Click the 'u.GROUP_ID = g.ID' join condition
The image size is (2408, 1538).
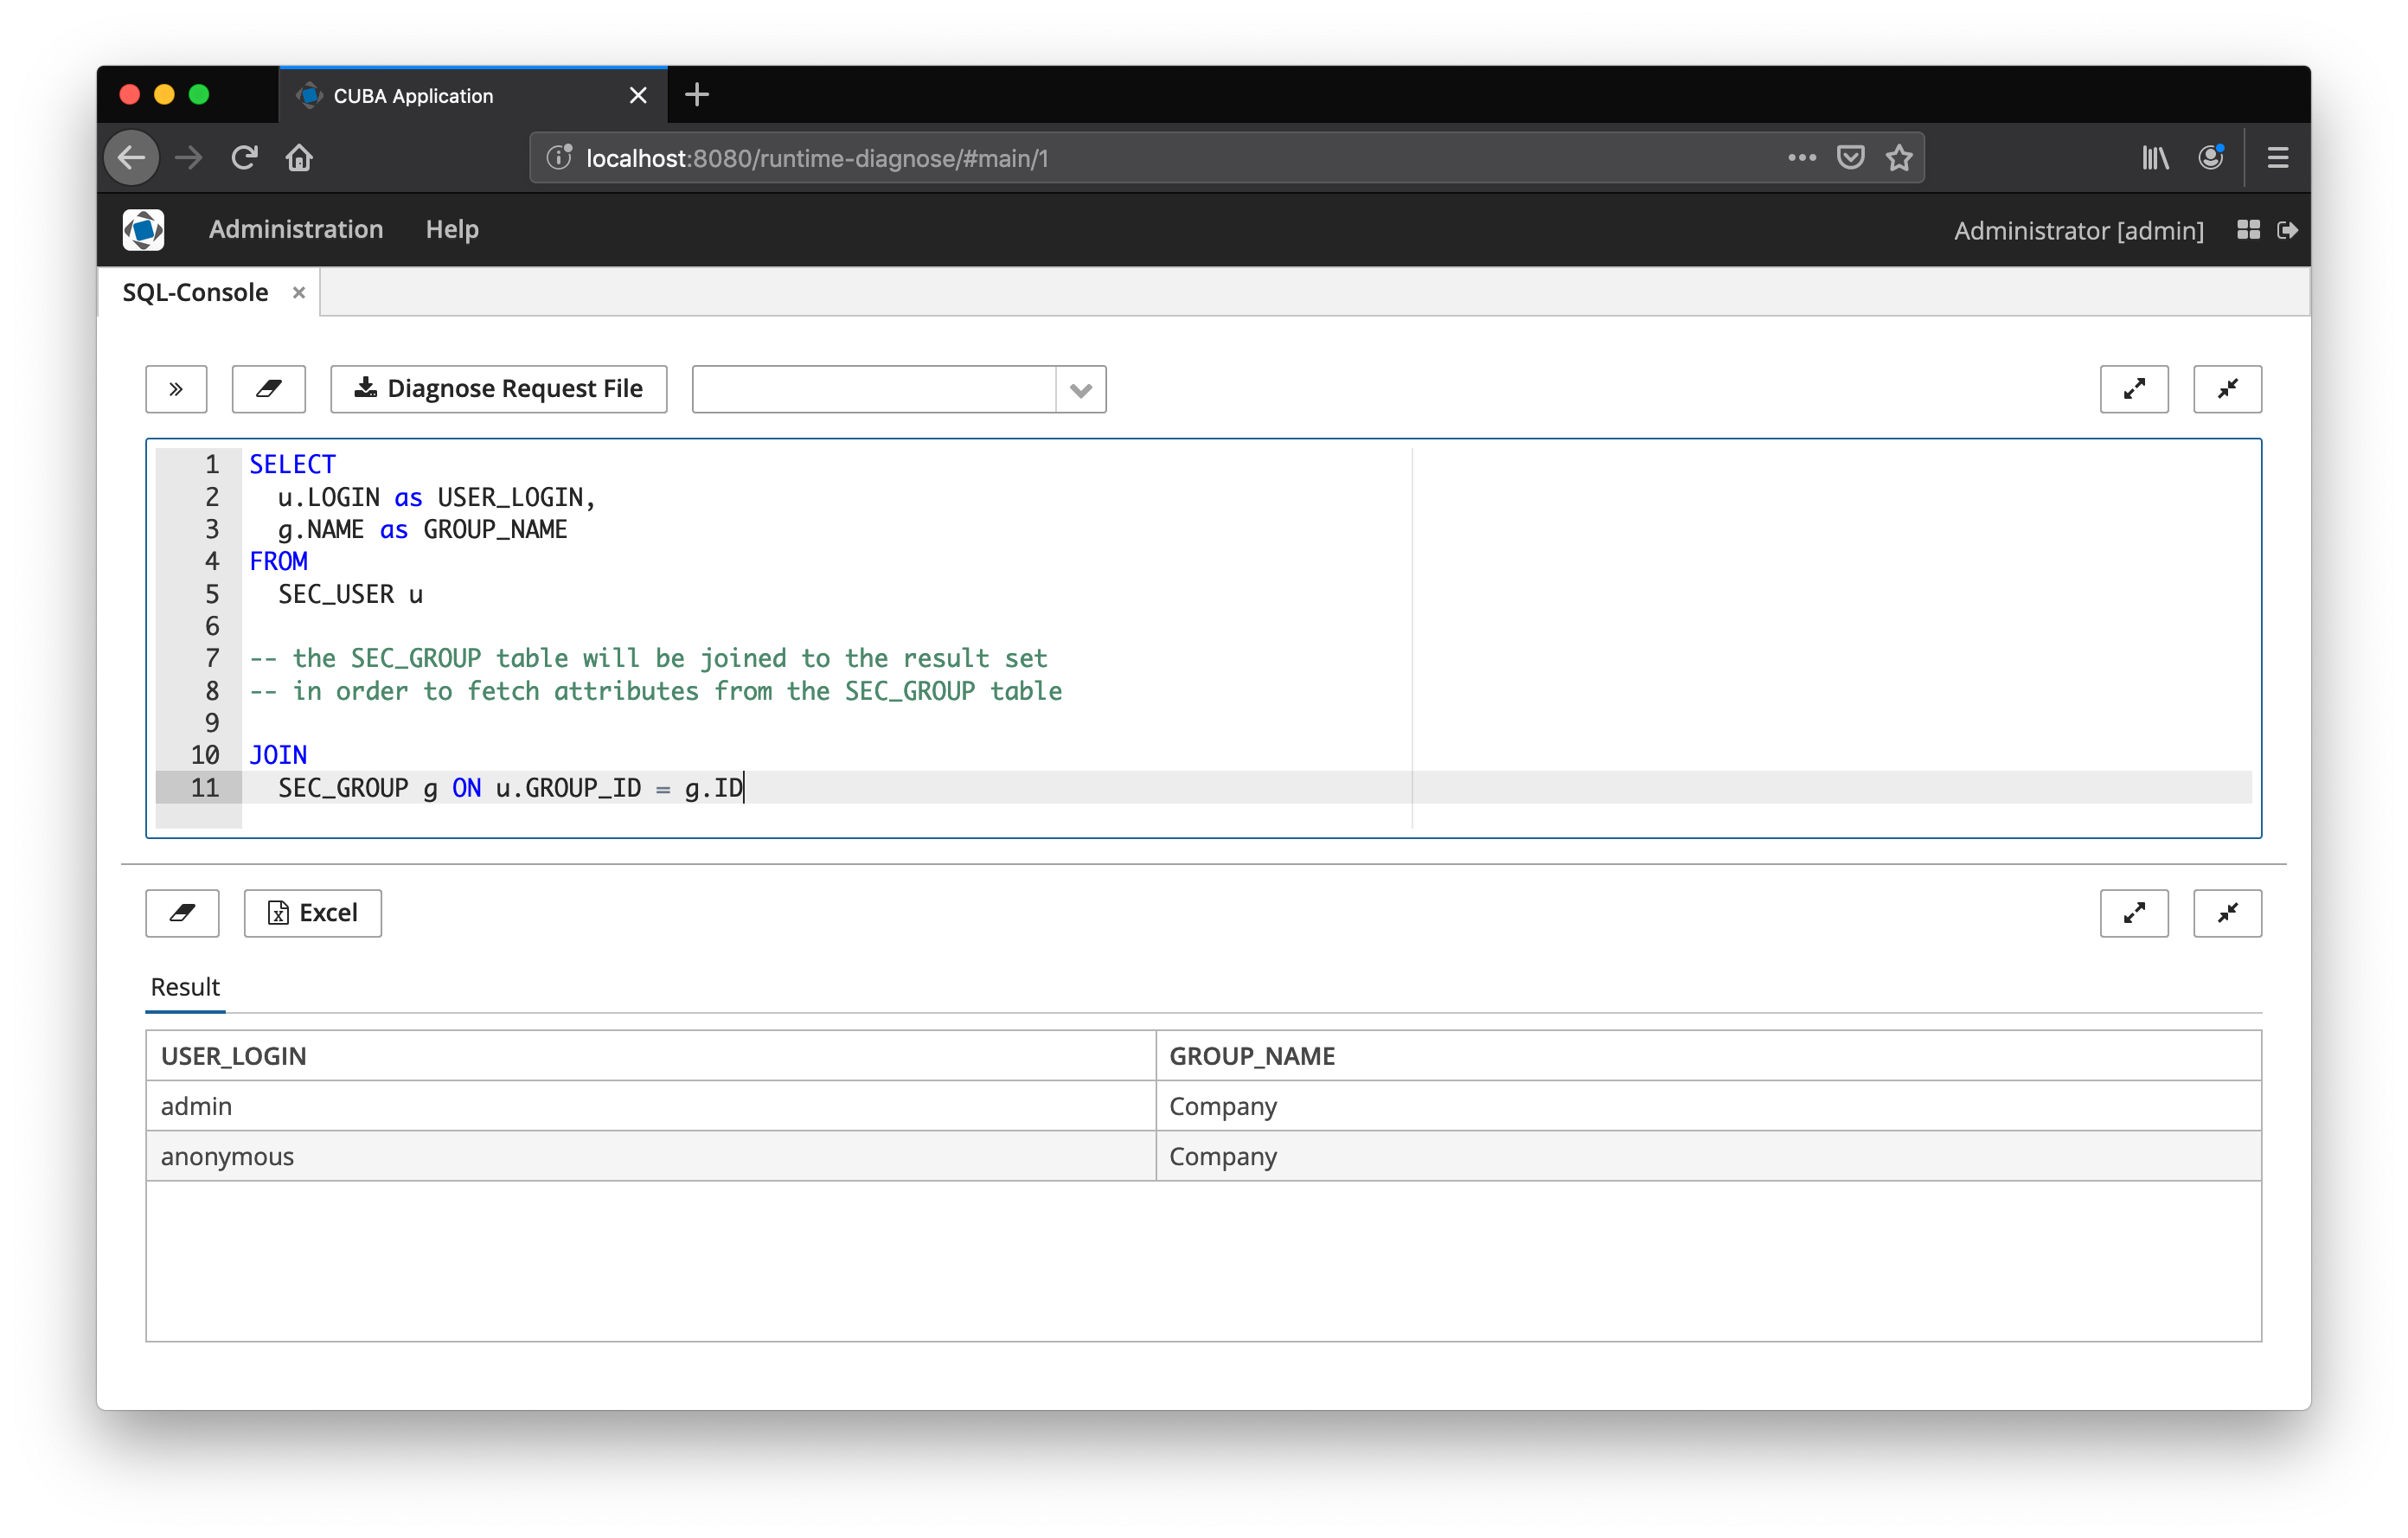[x=619, y=788]
